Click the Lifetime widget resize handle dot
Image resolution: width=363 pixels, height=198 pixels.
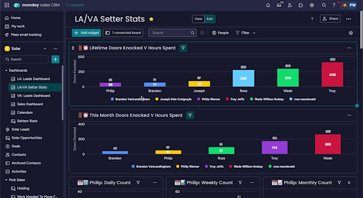(357, 106)
